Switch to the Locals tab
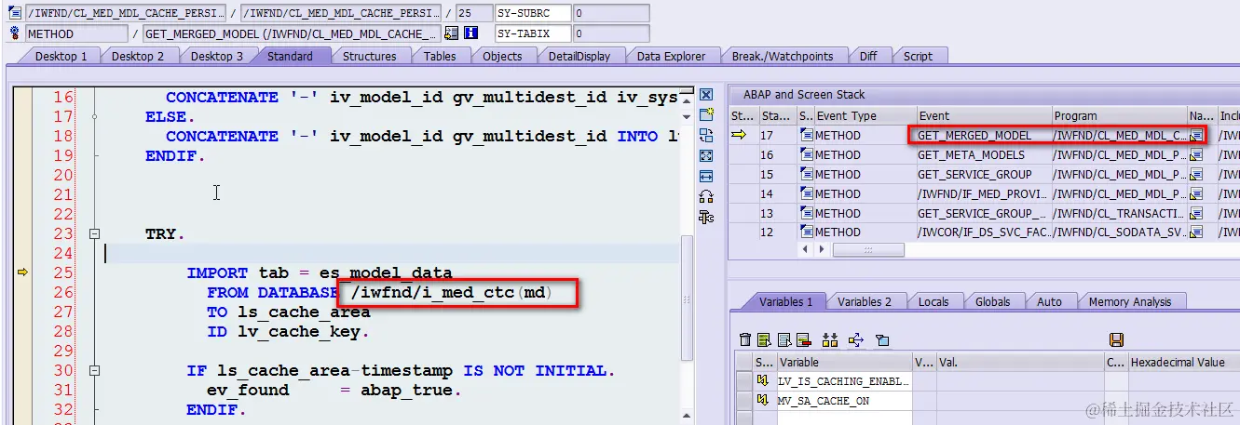This screenshot has width=1240, height=425. (x=933, y=301)
